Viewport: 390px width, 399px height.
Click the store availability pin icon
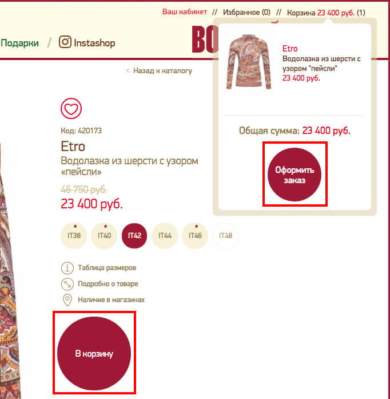(x=67, y=300)
